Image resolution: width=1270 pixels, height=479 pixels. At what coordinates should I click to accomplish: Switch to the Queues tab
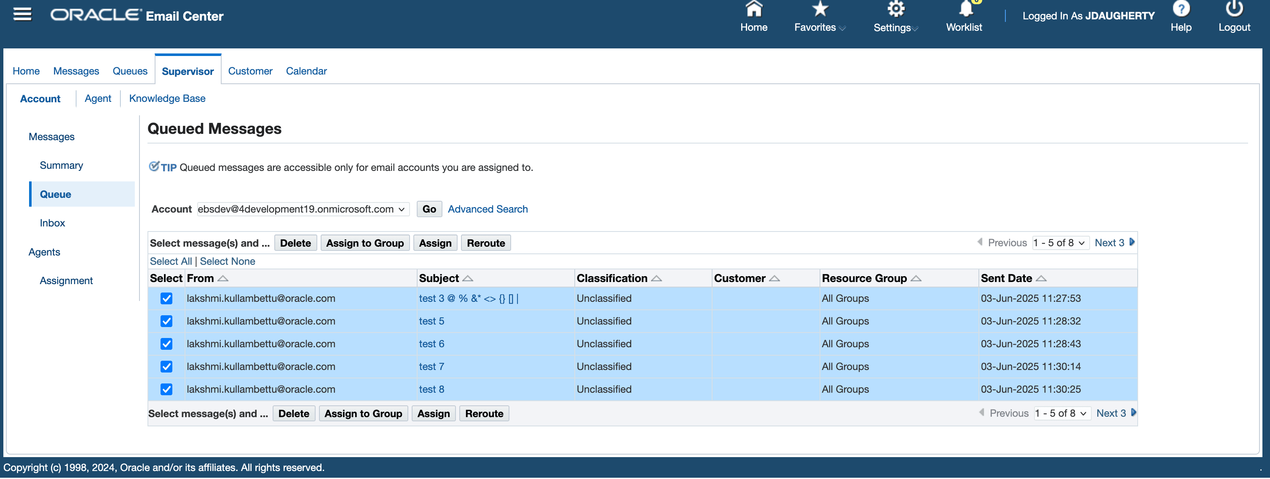point(130,71)
